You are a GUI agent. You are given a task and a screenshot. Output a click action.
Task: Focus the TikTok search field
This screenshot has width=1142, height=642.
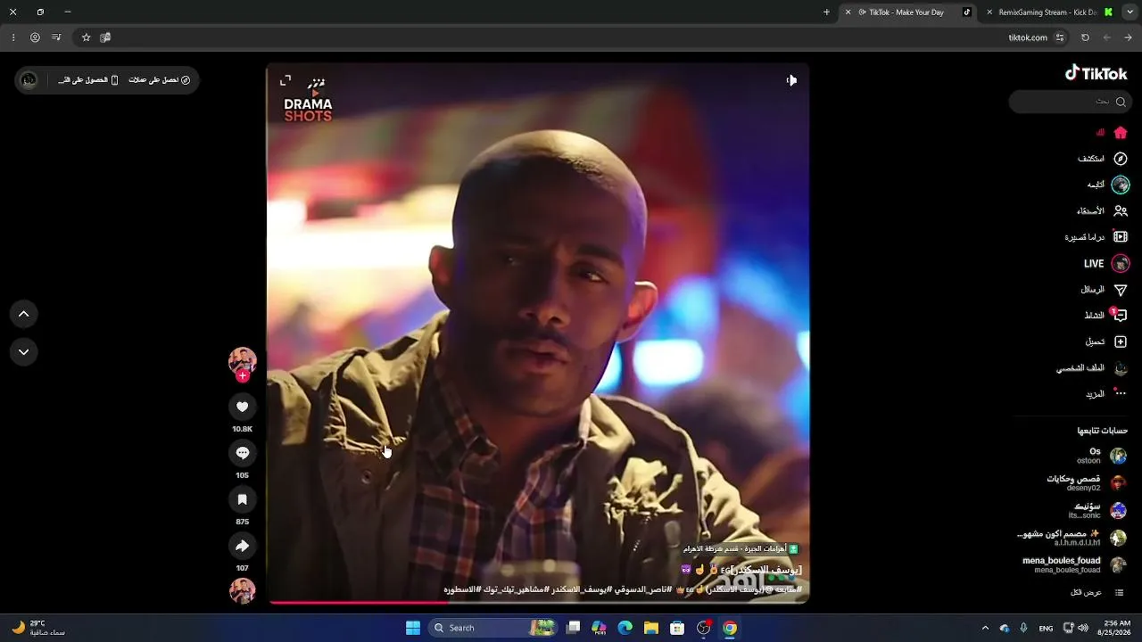pos(1069,102)
